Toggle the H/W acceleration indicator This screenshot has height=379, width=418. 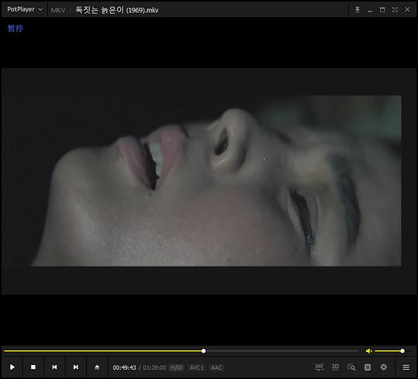pyautogui.click(x=176, y=368)
